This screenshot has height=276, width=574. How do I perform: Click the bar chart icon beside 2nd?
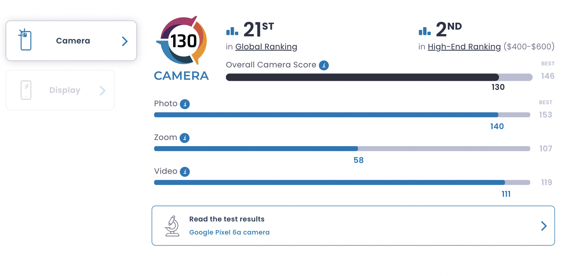pos(425,31)
